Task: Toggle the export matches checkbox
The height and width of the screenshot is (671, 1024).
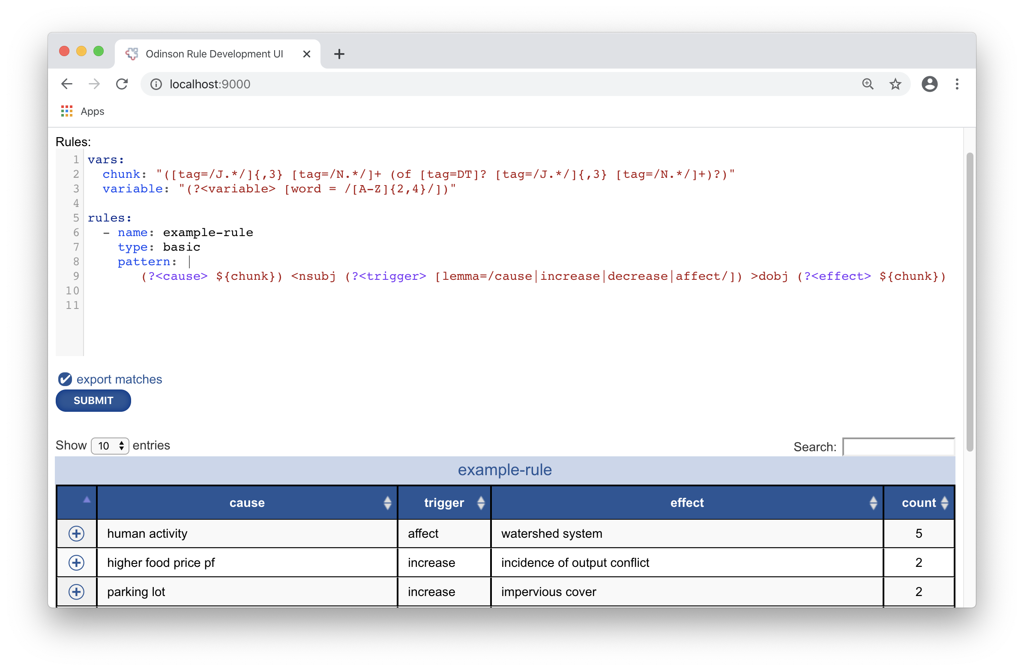Action: [x=65, y=379]
